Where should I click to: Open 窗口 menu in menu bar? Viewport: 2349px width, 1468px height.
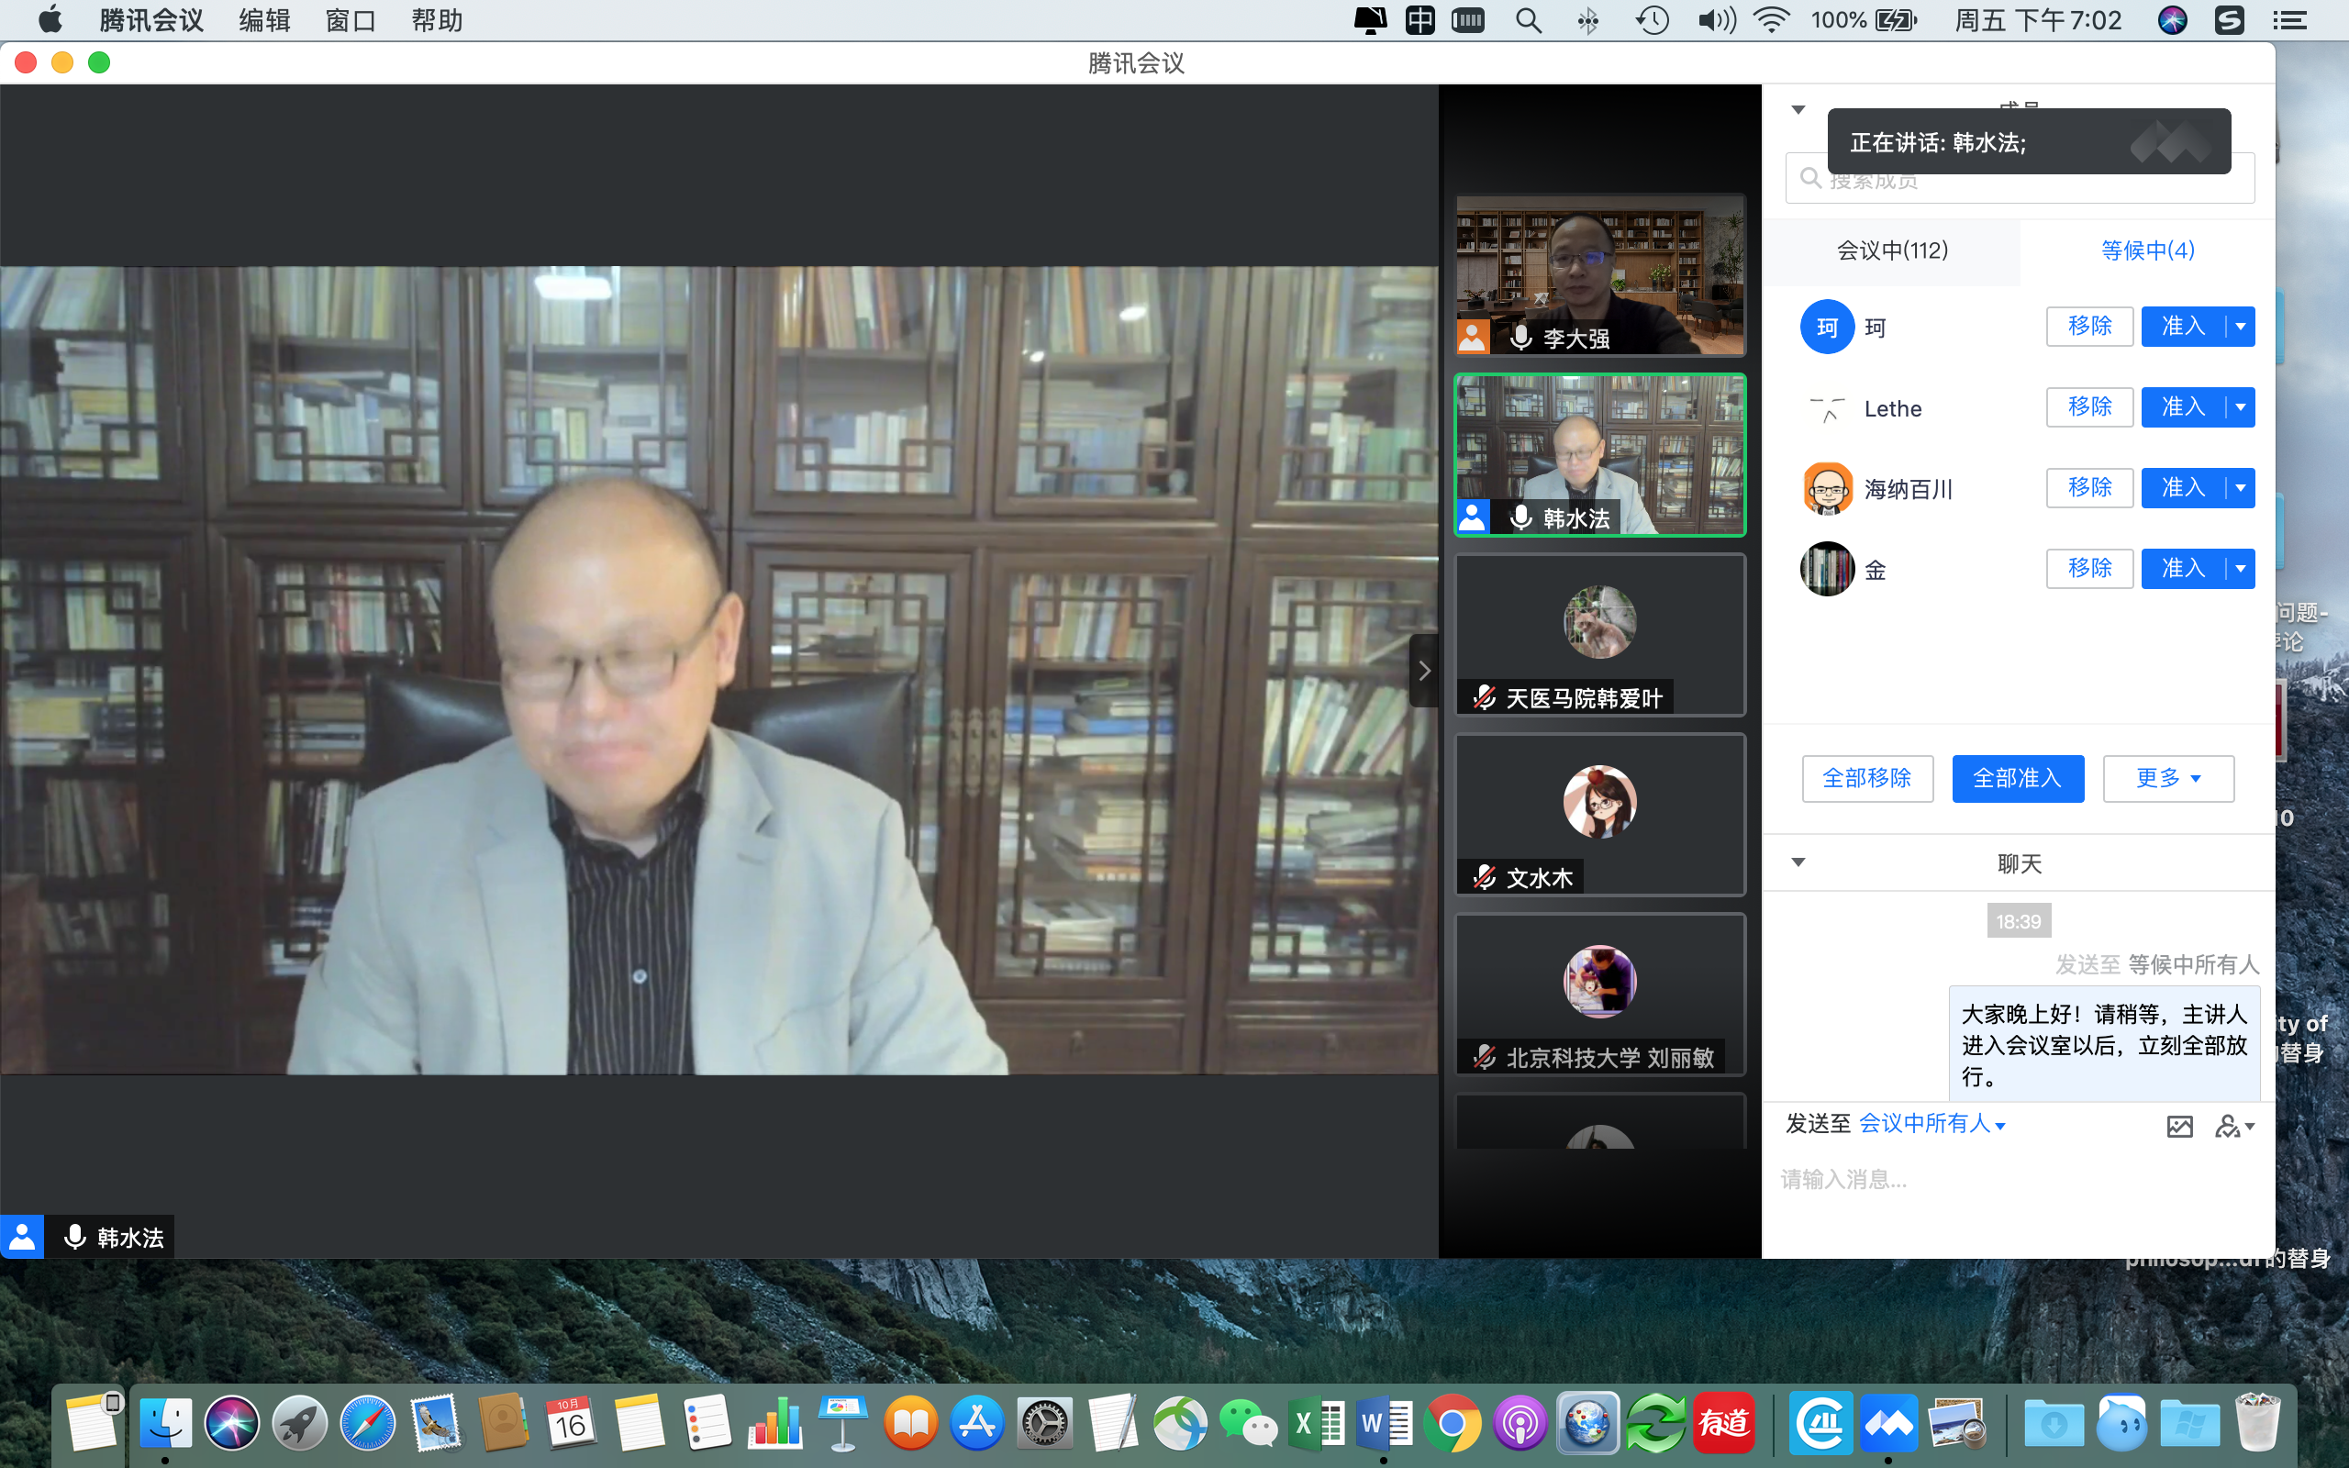click(350, 20)
